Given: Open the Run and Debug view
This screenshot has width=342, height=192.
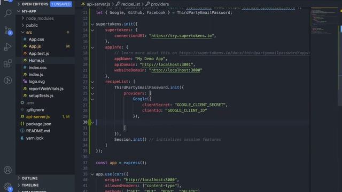Looking at the screenshot, I should click(x=8, y=47).
